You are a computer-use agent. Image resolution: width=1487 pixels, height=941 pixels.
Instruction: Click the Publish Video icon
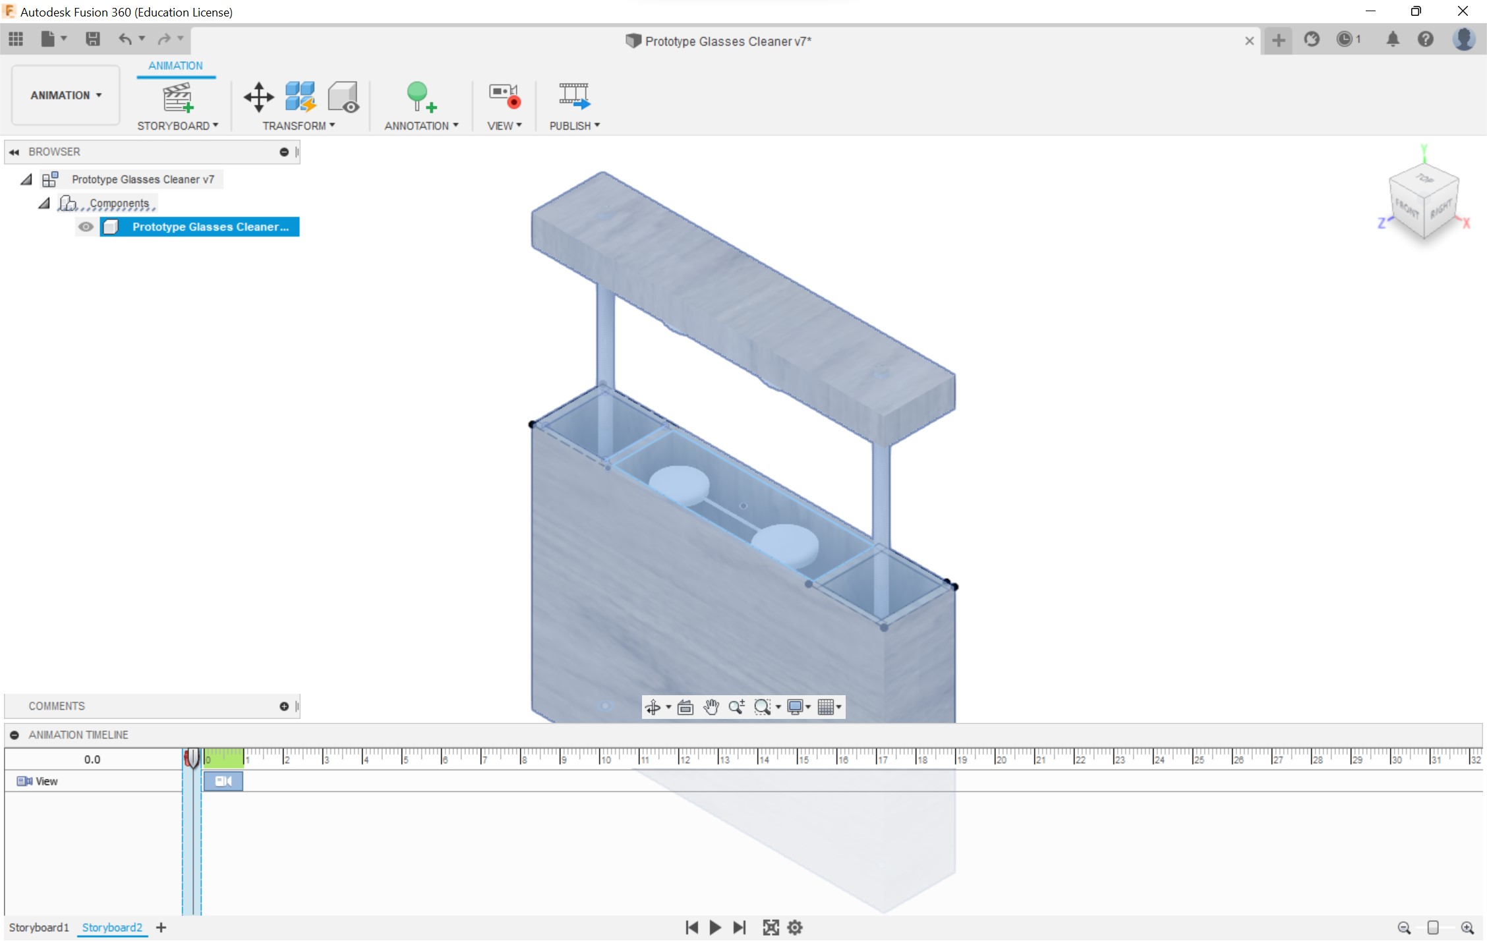[574, 96]
